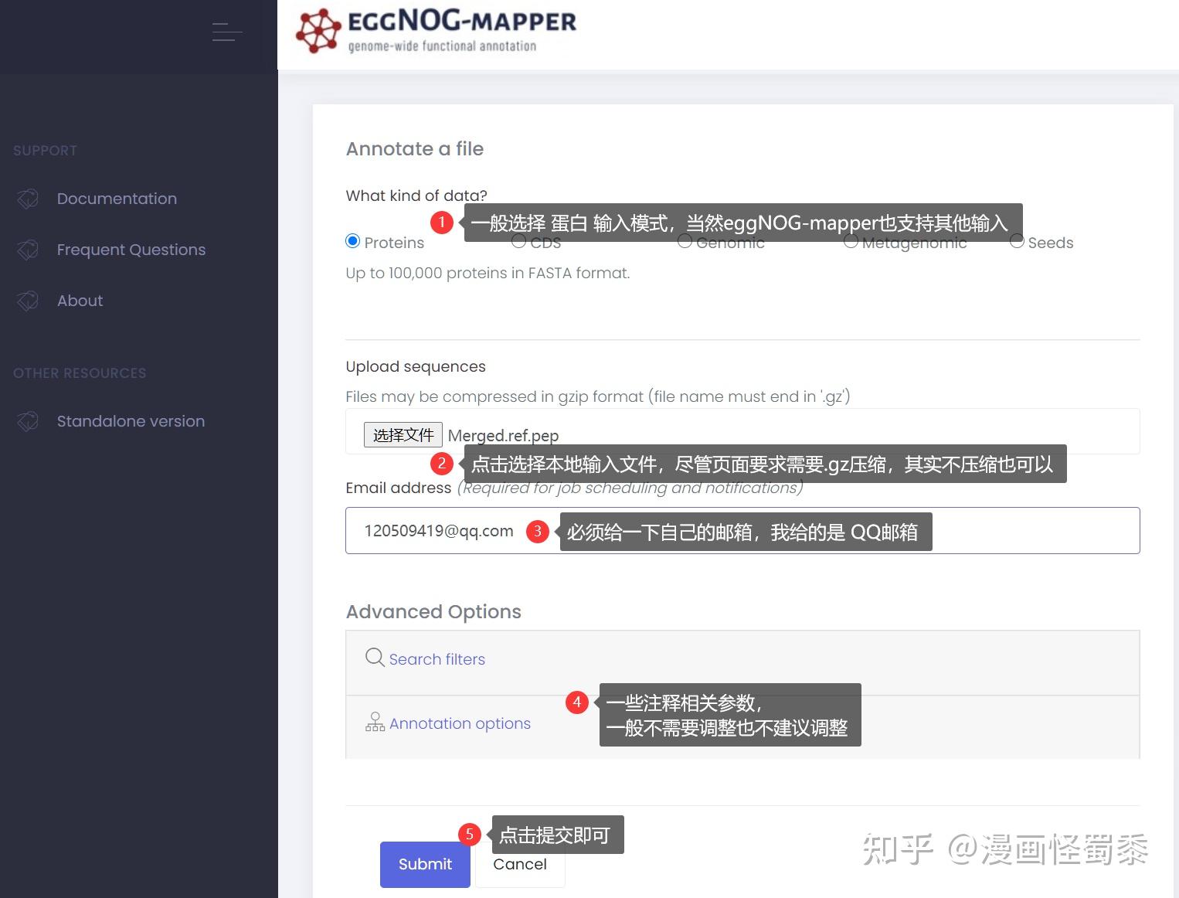1179x898 pixels.
Task: Click the eggNOG-mapper logo
Action: click(x=435, y=31)
